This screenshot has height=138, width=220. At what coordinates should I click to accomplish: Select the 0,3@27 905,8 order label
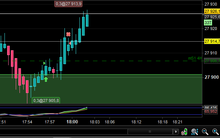coord(46,100)
